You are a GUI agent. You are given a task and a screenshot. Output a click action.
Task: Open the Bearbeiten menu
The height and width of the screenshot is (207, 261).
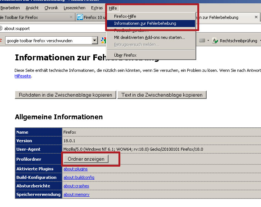coord(10,8)
